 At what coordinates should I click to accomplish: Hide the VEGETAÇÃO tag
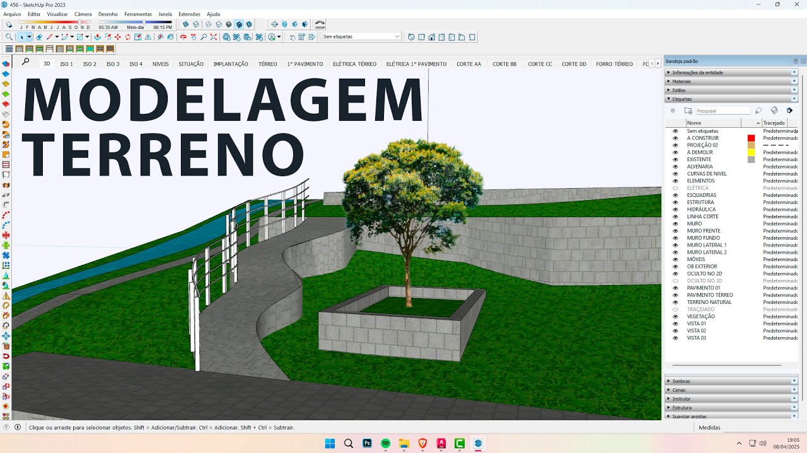point(675,316)
